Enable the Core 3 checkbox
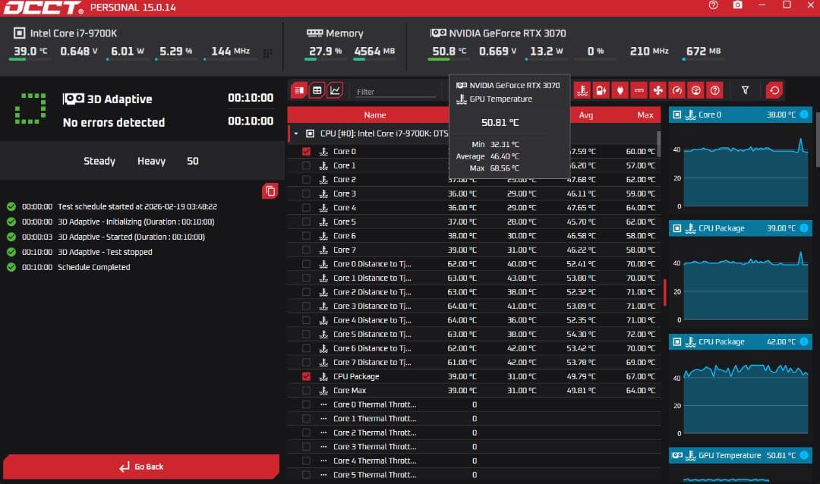820x484 pixels. coord(307,193)
